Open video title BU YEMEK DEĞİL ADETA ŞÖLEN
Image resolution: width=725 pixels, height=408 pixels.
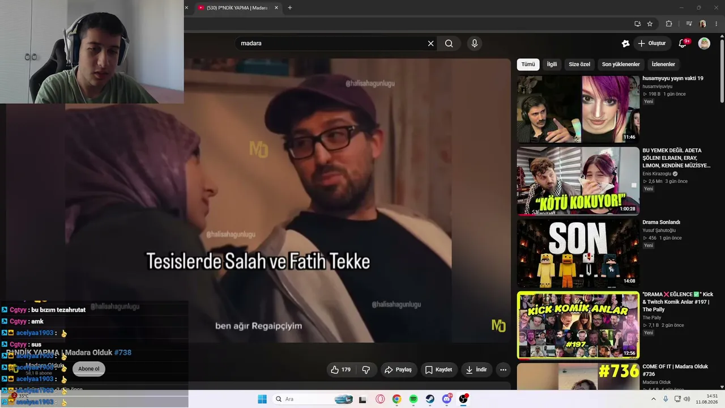click(x=676, y=158)
